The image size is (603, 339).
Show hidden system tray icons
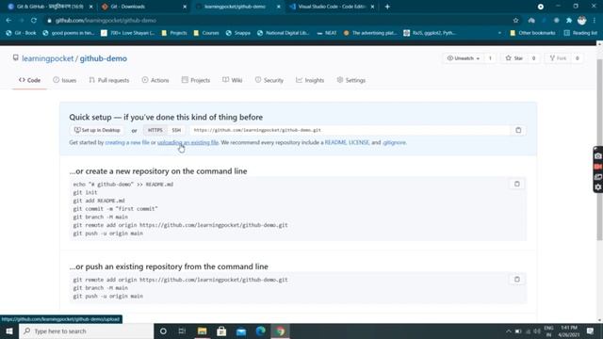(509, 331)
